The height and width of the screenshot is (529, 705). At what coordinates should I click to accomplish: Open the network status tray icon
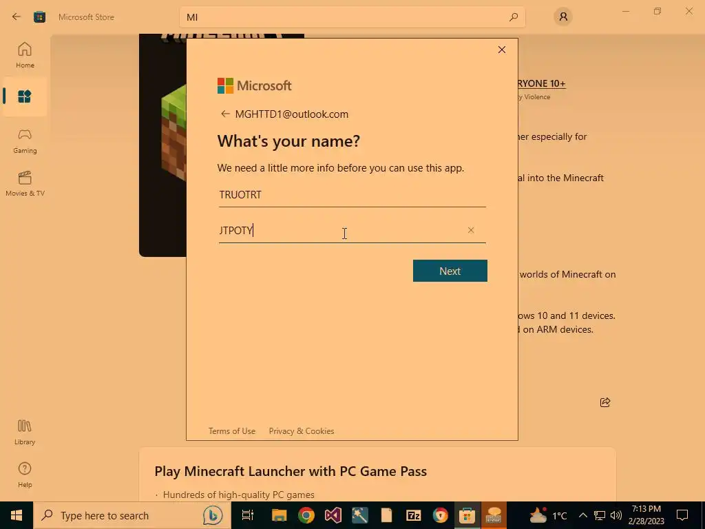600,515
